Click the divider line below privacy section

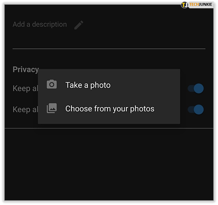pyautogui.click(x=109, y=128)
